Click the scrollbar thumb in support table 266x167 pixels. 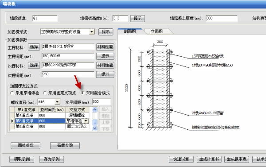[x=95, y=122]
